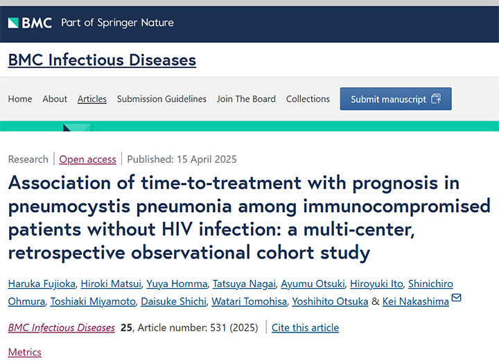Click the Open access link
499x363 pixels.
click(87, 159)
